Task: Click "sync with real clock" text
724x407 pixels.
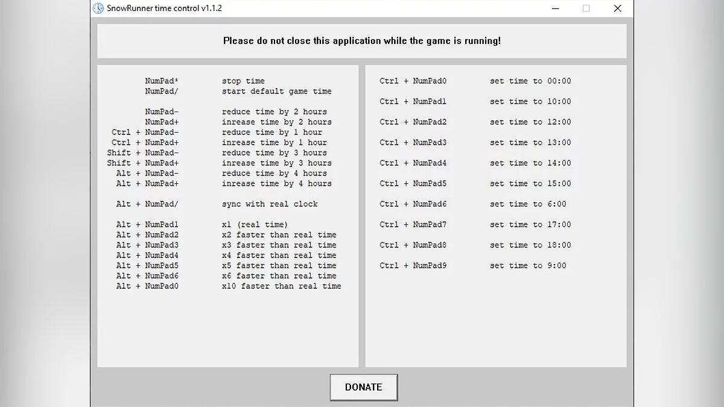Action: coord(270,204)
